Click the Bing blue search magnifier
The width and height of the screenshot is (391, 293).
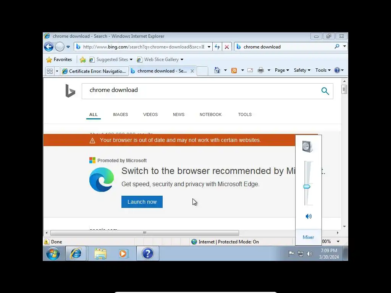pos(325,91)
